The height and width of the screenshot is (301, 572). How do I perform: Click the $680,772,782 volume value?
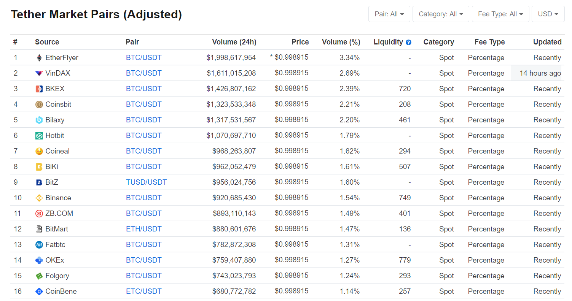point(234,291)
